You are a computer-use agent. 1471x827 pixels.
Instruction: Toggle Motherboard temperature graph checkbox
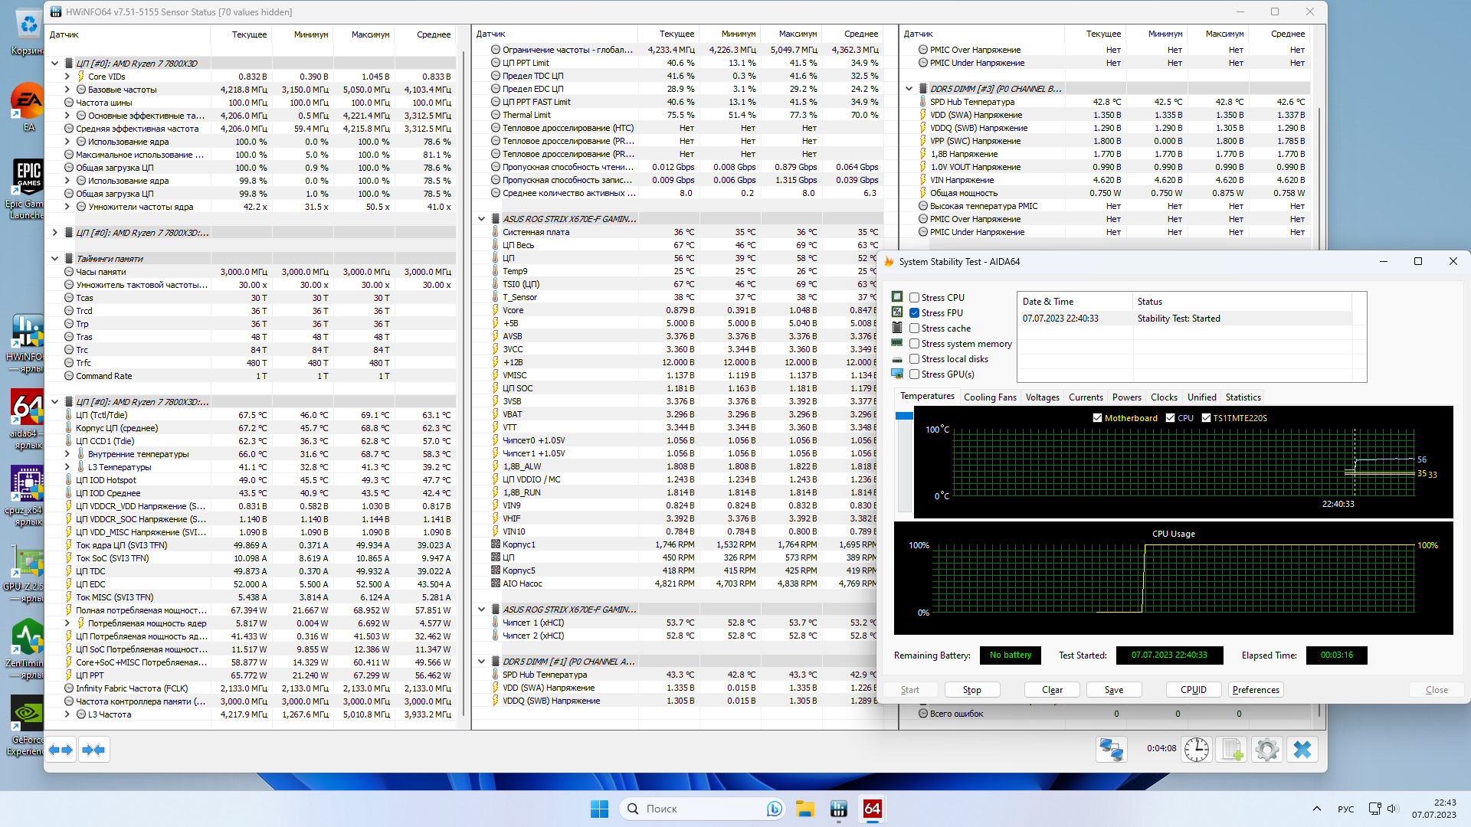(1097, 418)
